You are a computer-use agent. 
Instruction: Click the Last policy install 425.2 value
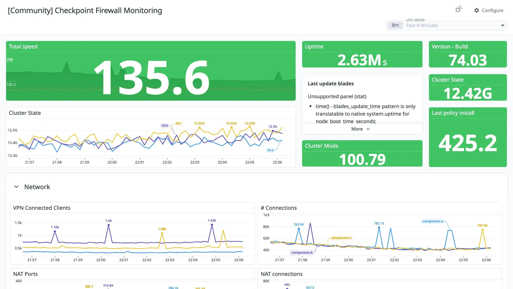(468, 143)
